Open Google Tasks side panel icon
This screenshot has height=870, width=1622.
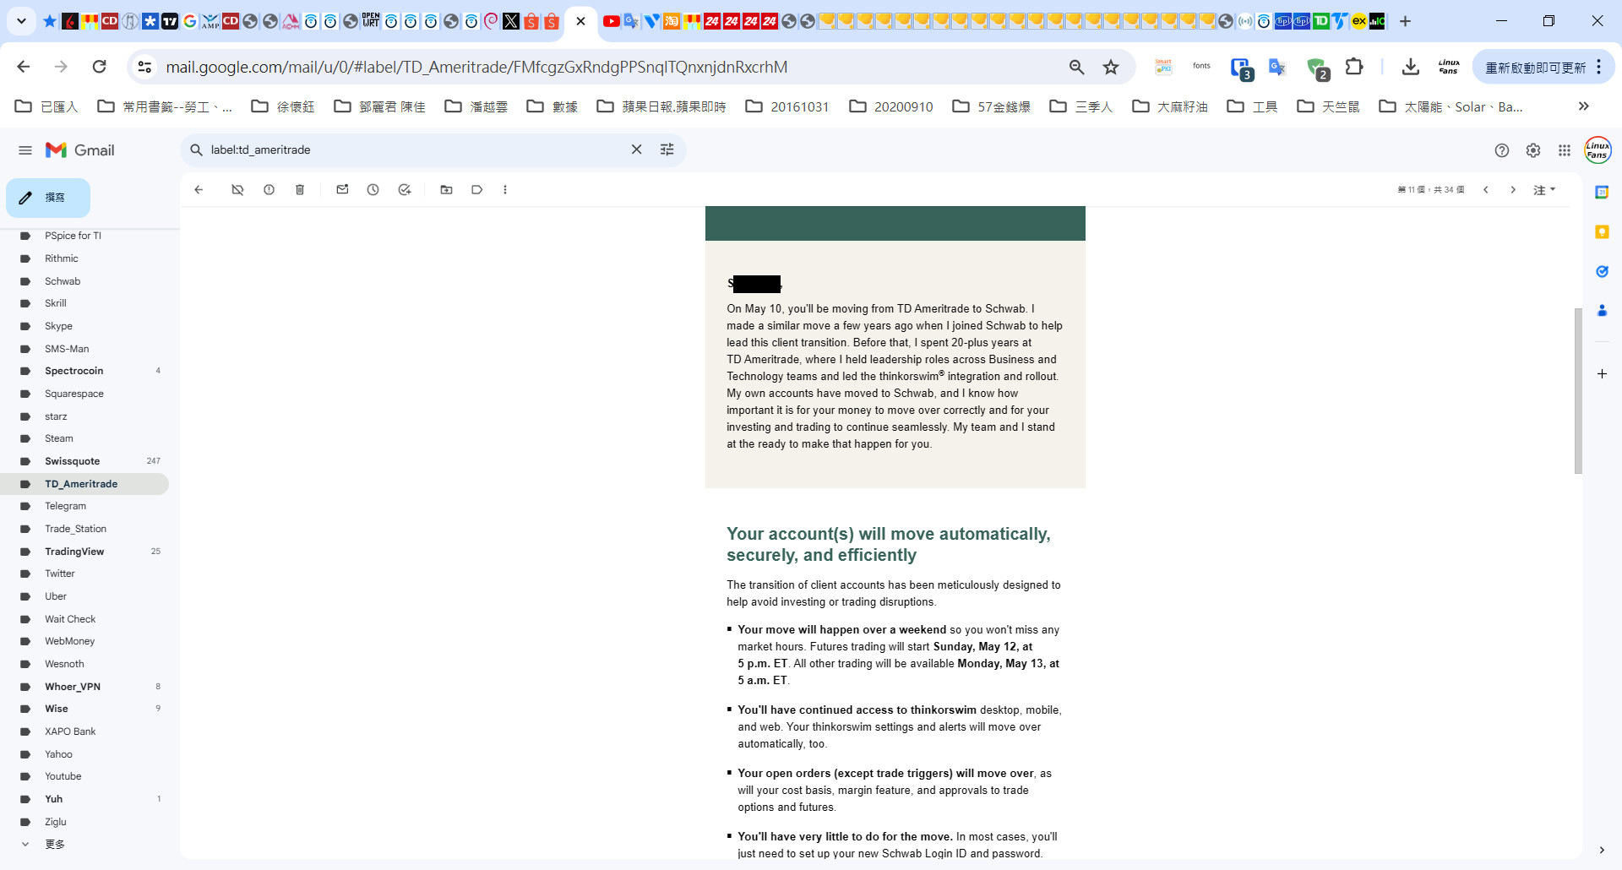1602,271
